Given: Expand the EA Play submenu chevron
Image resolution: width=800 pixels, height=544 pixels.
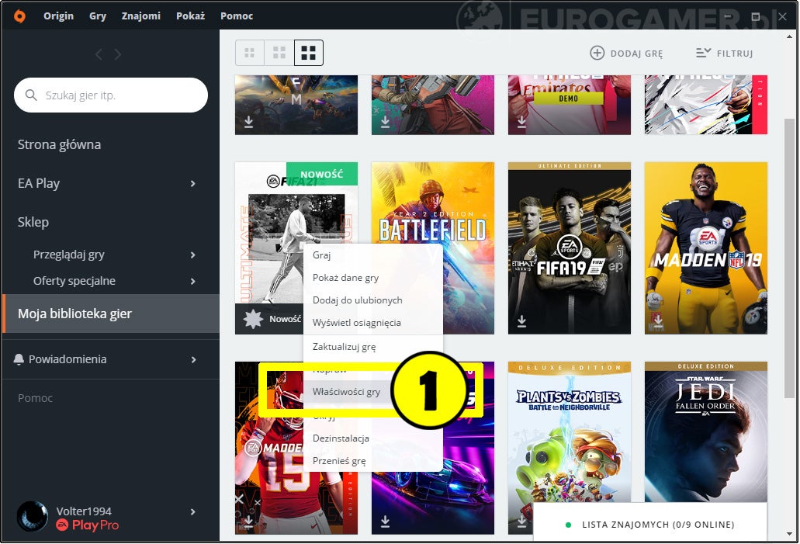Looking at the screenshot, I should click(x=193, y=183).
